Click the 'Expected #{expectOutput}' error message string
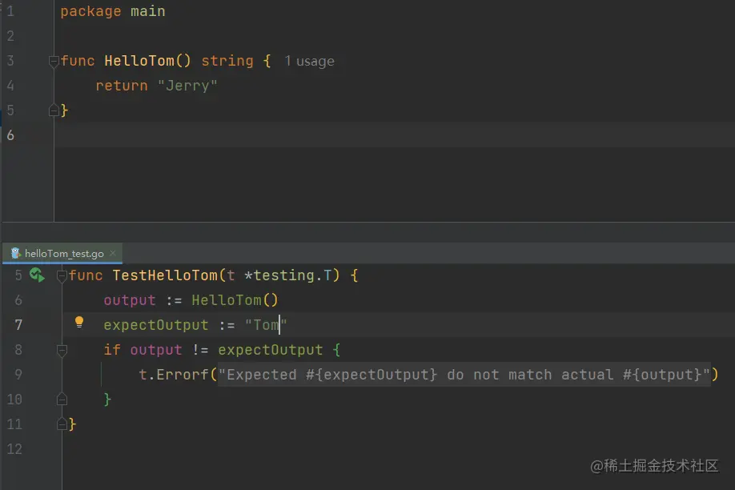The height and width of the screenshot is (490, 735). (464, 375)
